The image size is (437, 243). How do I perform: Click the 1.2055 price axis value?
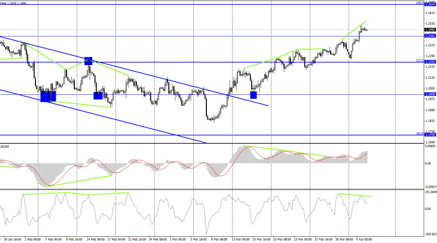(x=431, y=88)
